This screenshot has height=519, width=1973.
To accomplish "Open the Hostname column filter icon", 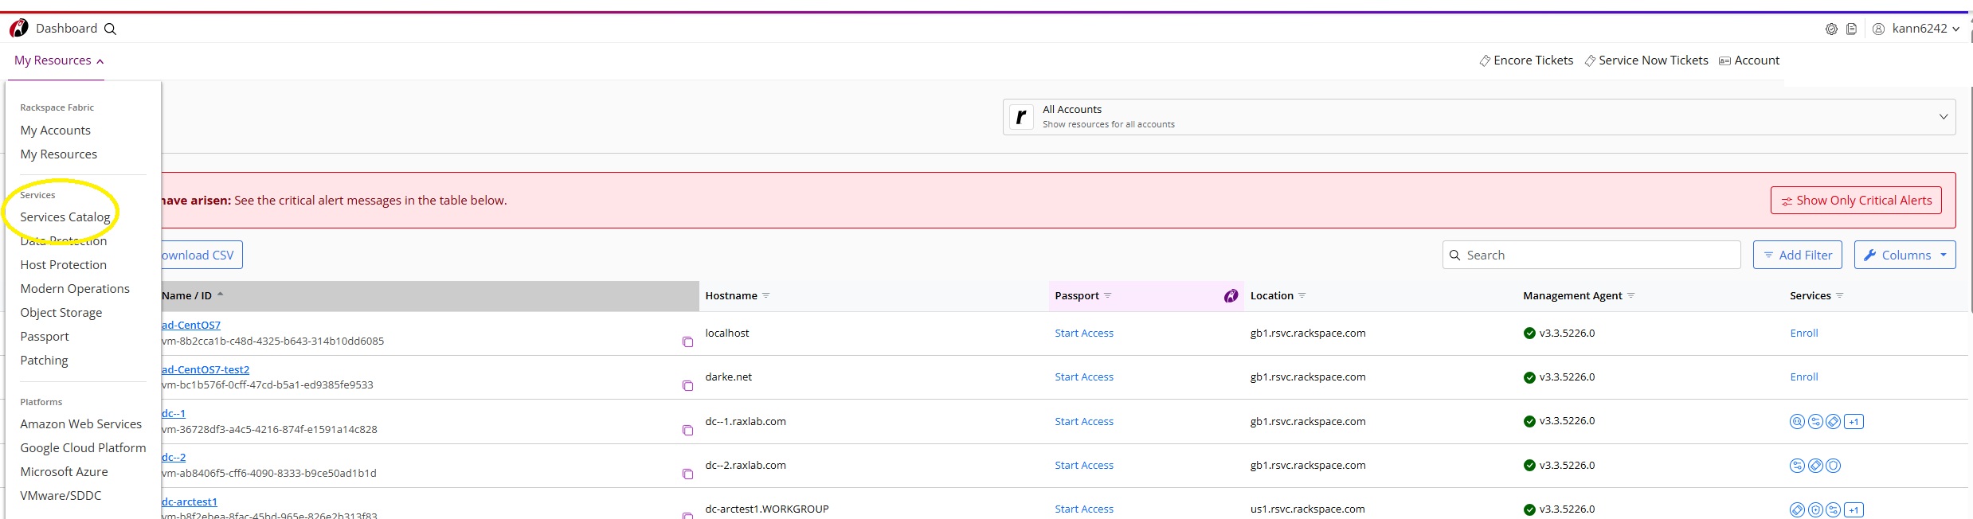I will [x=766, y=295].
